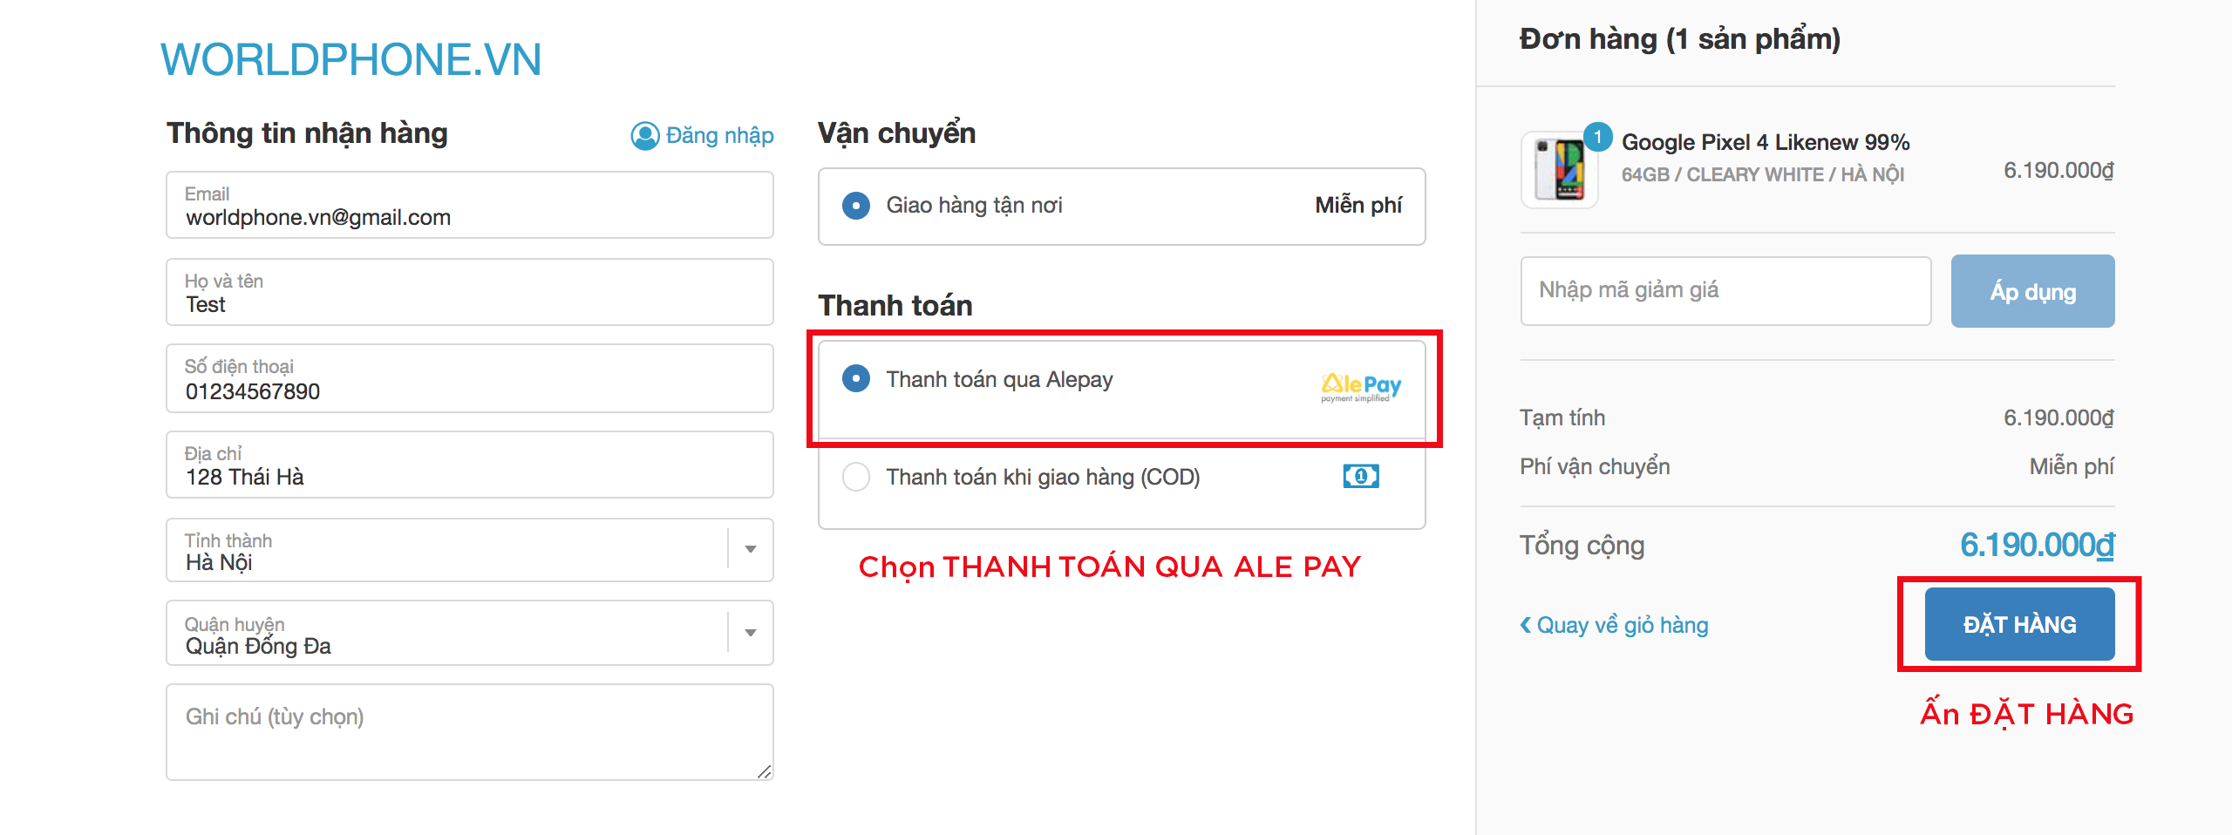Click the user account icon beside Đăng nhập
The height and width of the screenshot is (835, 2232).
coord(645,136)
